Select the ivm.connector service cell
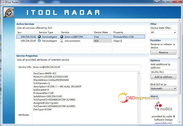 pyautogui.click(x=76, y=41)
